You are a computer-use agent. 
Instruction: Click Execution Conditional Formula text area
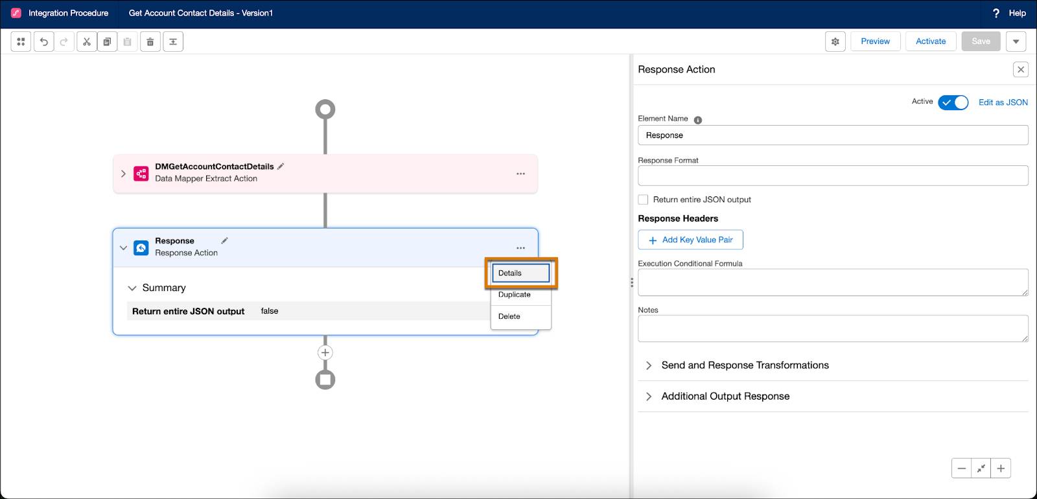pyautogui.click(x=833, y=283)
